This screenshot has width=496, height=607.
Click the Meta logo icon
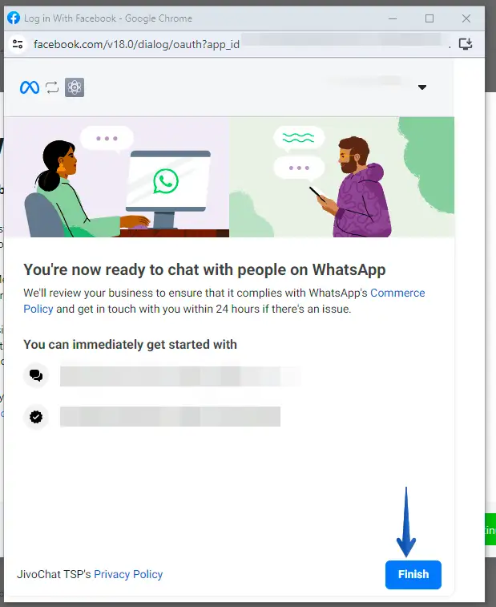30,87
